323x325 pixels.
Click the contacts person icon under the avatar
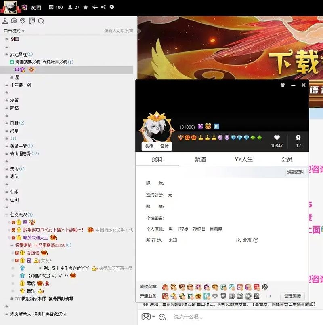(5, 21)
